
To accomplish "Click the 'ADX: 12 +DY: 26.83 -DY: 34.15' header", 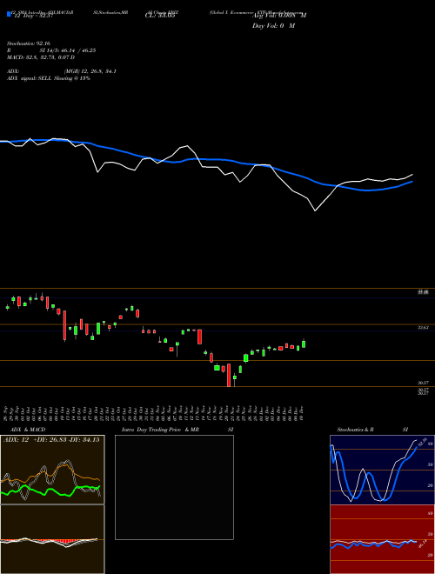I will tap(51, 440).
